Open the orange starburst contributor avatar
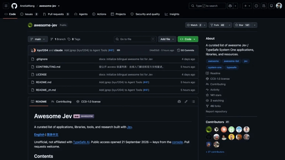Viewport: 285px width, 160px height. coord(224,129)
